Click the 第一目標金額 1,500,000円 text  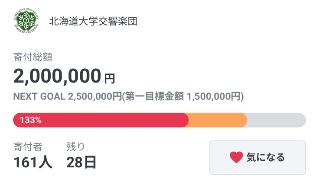[184, 96]
